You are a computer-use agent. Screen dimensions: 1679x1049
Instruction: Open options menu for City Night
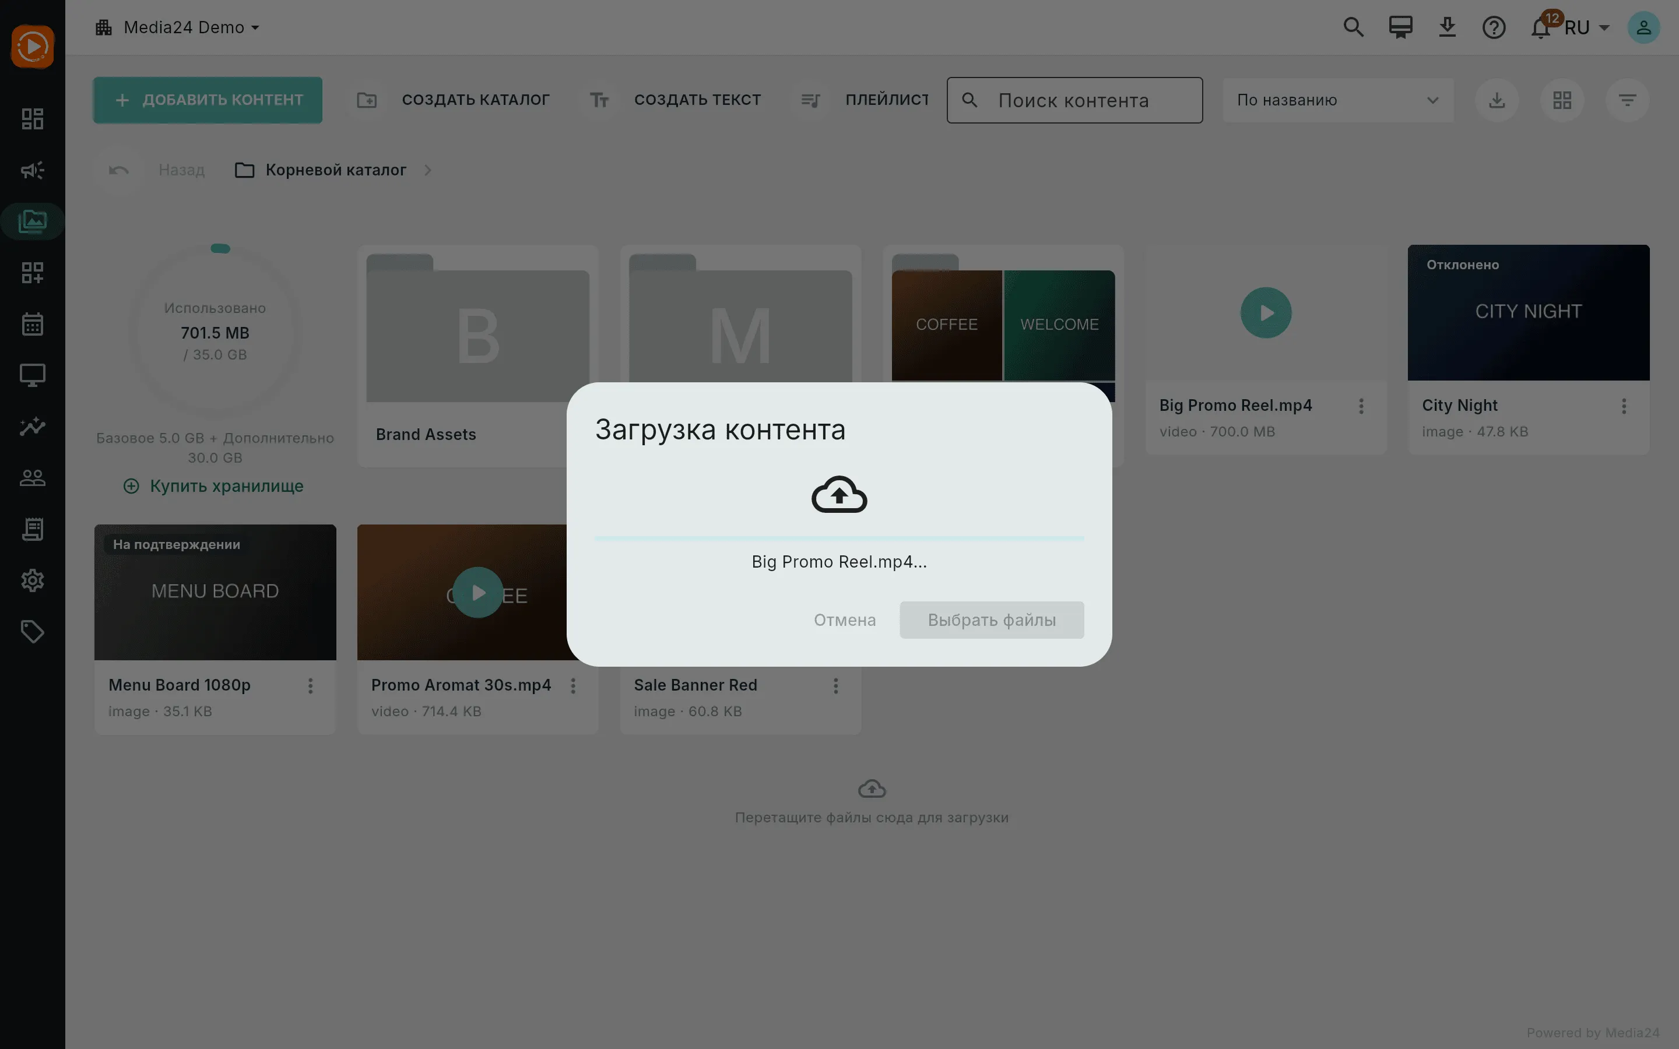click(x=1624, y=406)
